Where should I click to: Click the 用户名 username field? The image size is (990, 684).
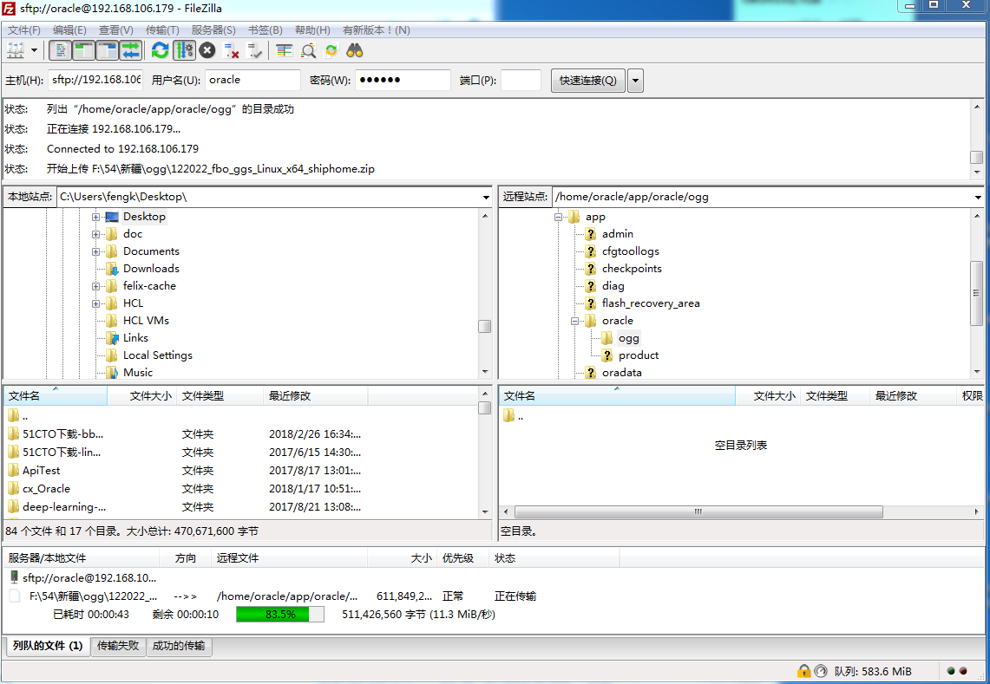pos(252,80)
